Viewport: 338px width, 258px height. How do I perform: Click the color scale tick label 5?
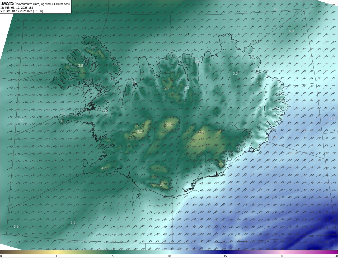113,256
